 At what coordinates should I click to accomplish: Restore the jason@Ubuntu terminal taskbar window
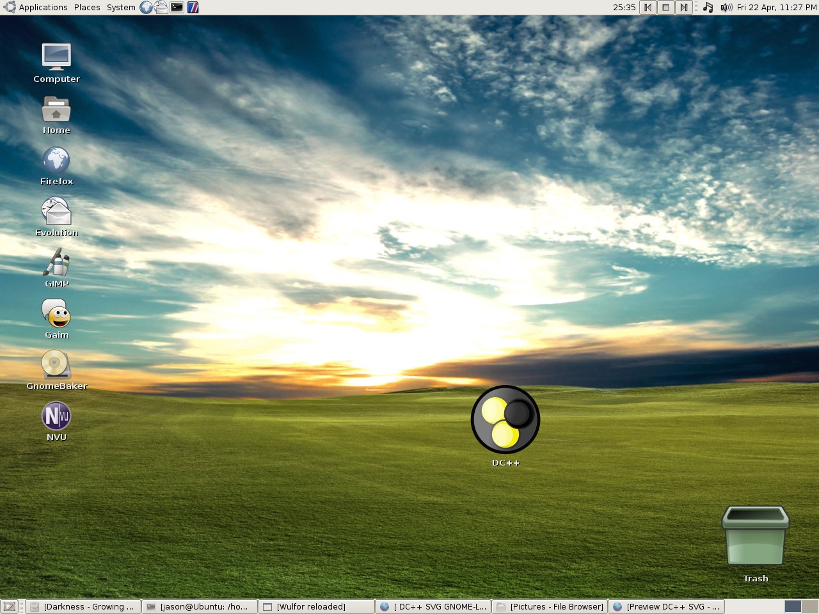tap(199, 607)
